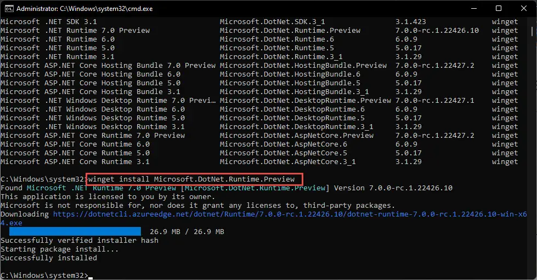Click the "Successfully installed" message line
The height and width of the screenshot is (280, 537).
coord(49,258)
